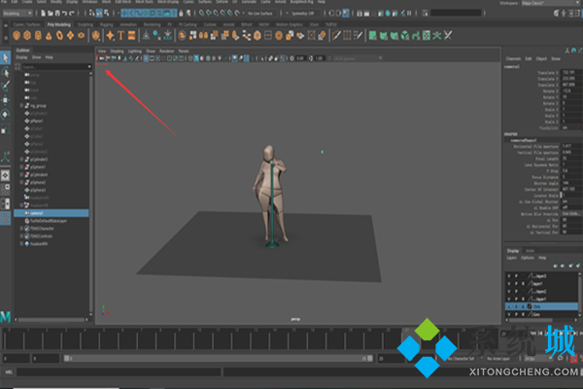Toggle visibility V of the first display layer
583x389 pixels.
point(507,275)
